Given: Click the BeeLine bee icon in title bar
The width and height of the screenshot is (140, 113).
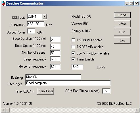Looking at the screenshot, I should coord(4,3).
